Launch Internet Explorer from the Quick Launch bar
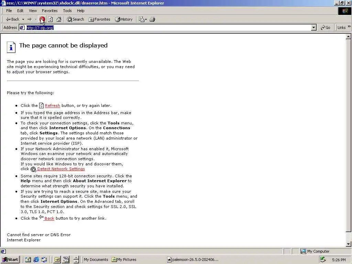The height and width of the screenshot is (264, 352). [x=36, y=260]
